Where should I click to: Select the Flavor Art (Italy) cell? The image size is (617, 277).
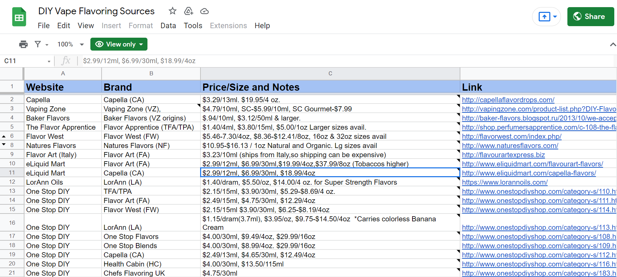[63, 155]
